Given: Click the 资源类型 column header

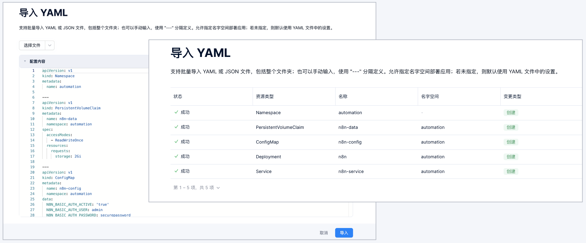Looking at the screenshot, I should 265,97.
